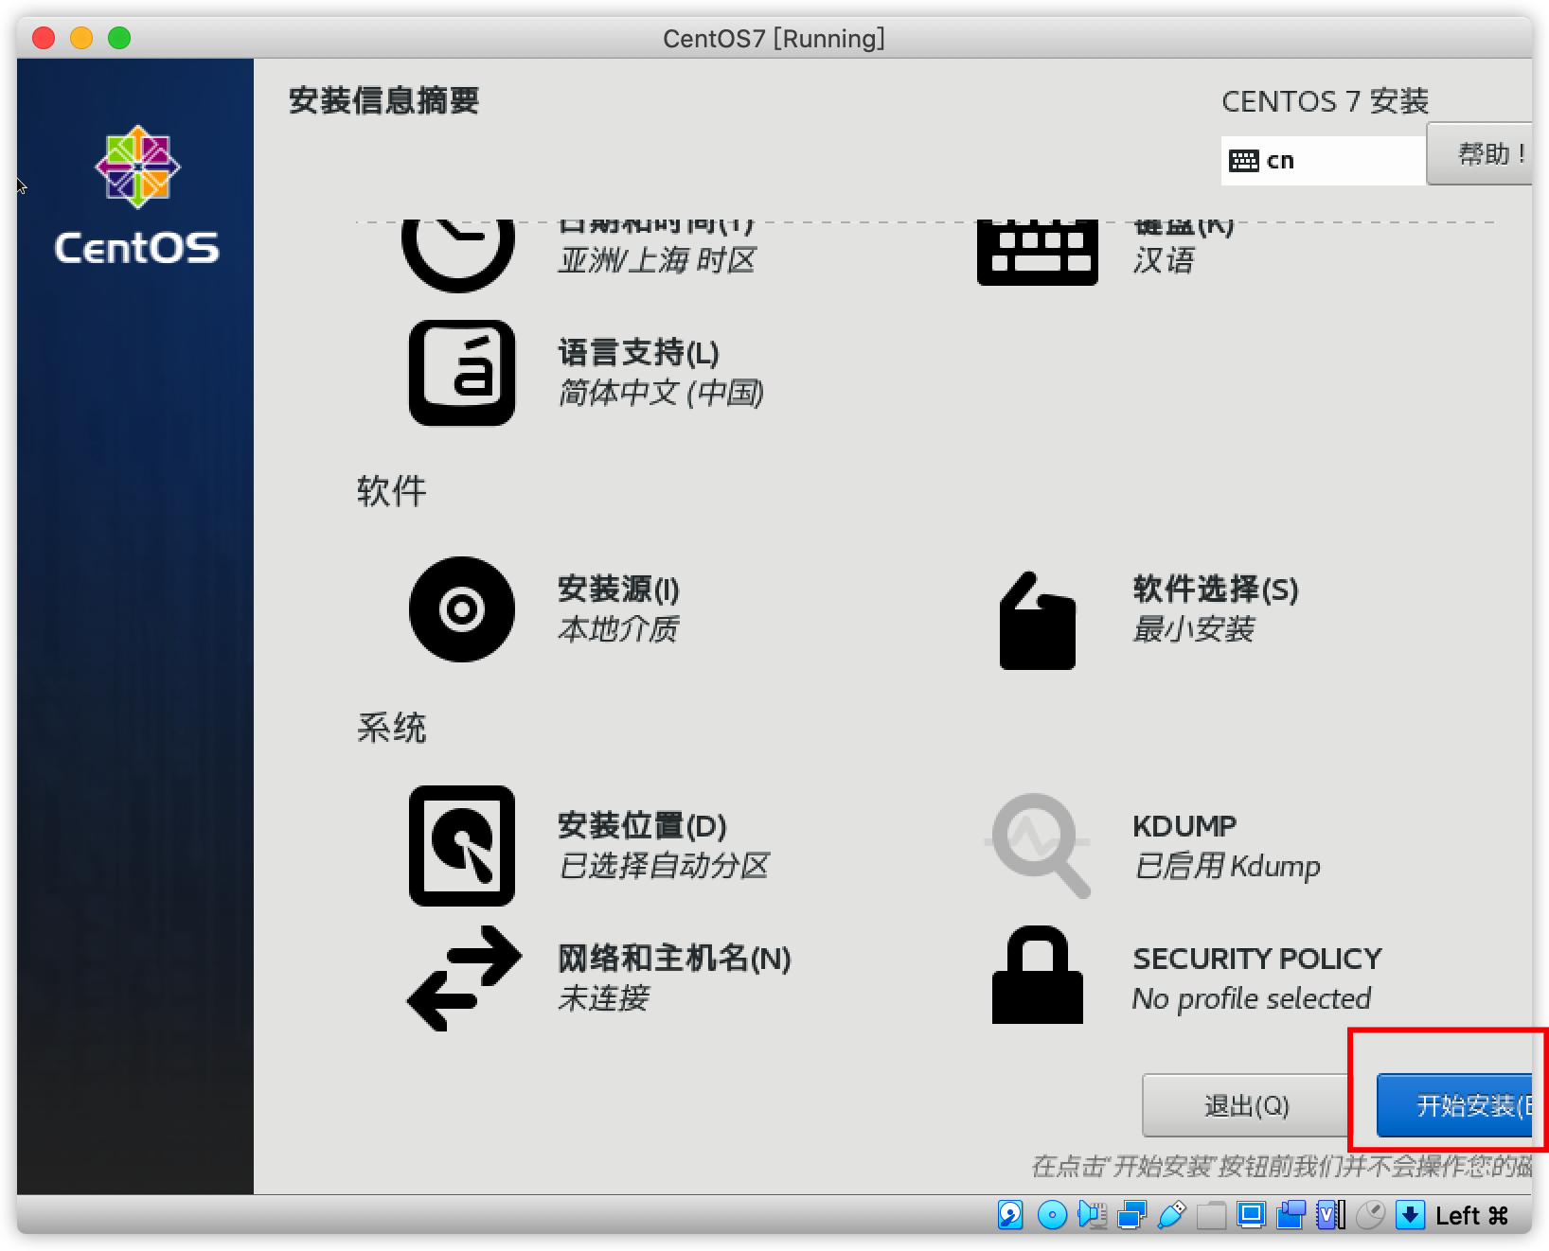This screenshot has height=1251, width=1549.
Task: Open 软件选择(S) software selection settings
Action: pyautogui.click(x=1216, y=590)
